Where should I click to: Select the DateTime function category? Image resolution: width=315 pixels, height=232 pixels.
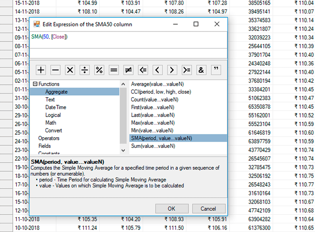[x=56, y=107]
